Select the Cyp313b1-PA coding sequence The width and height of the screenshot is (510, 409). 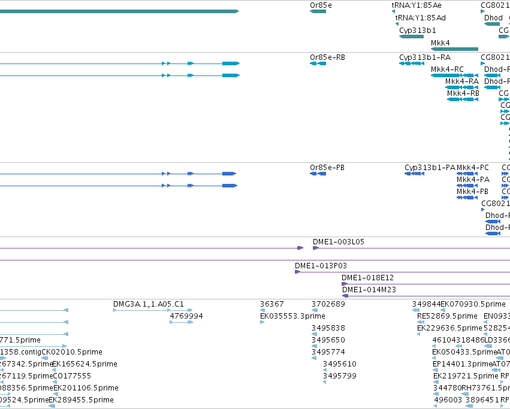pos(414,174)
